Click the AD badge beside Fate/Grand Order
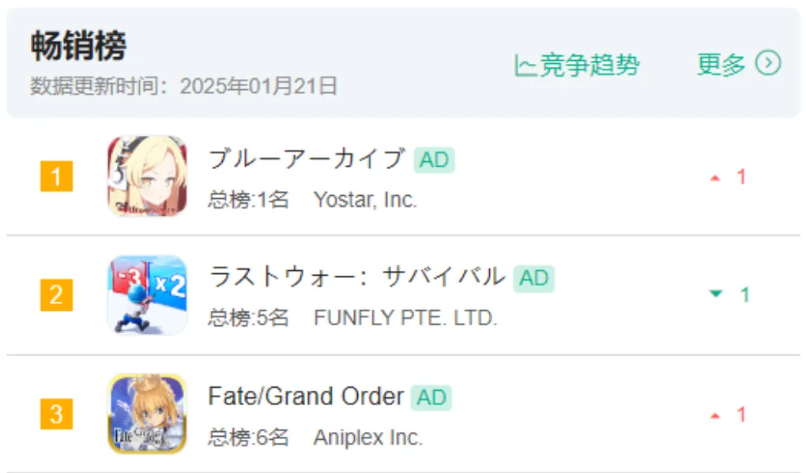This screenshot has height=473, width=806. pyautogui.click(x=431, y=397)
